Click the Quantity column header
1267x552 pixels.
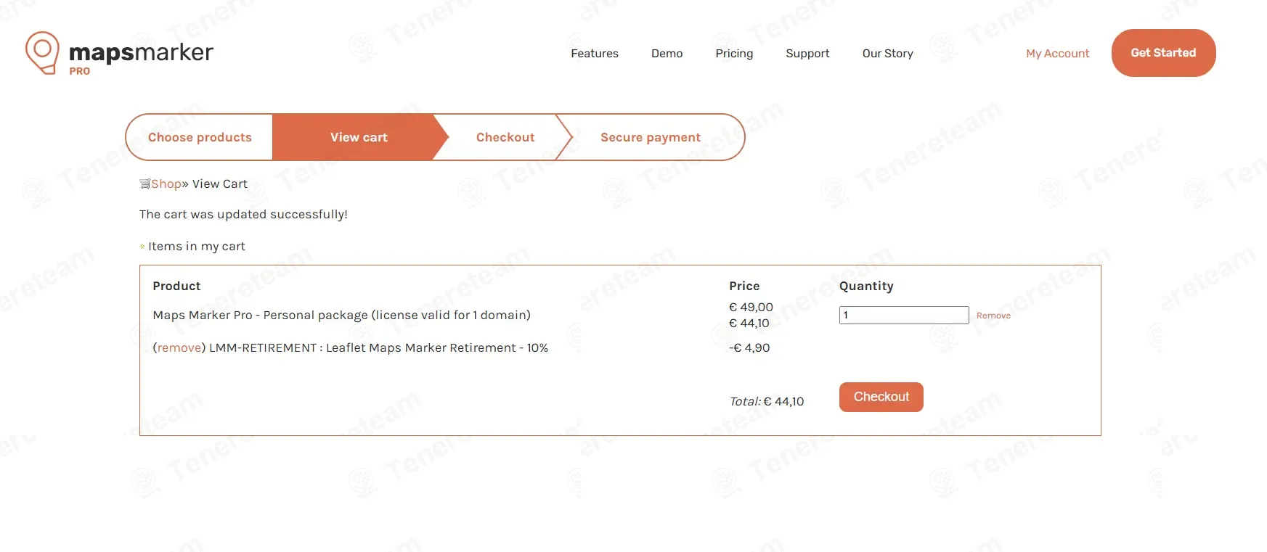(866, 286)
